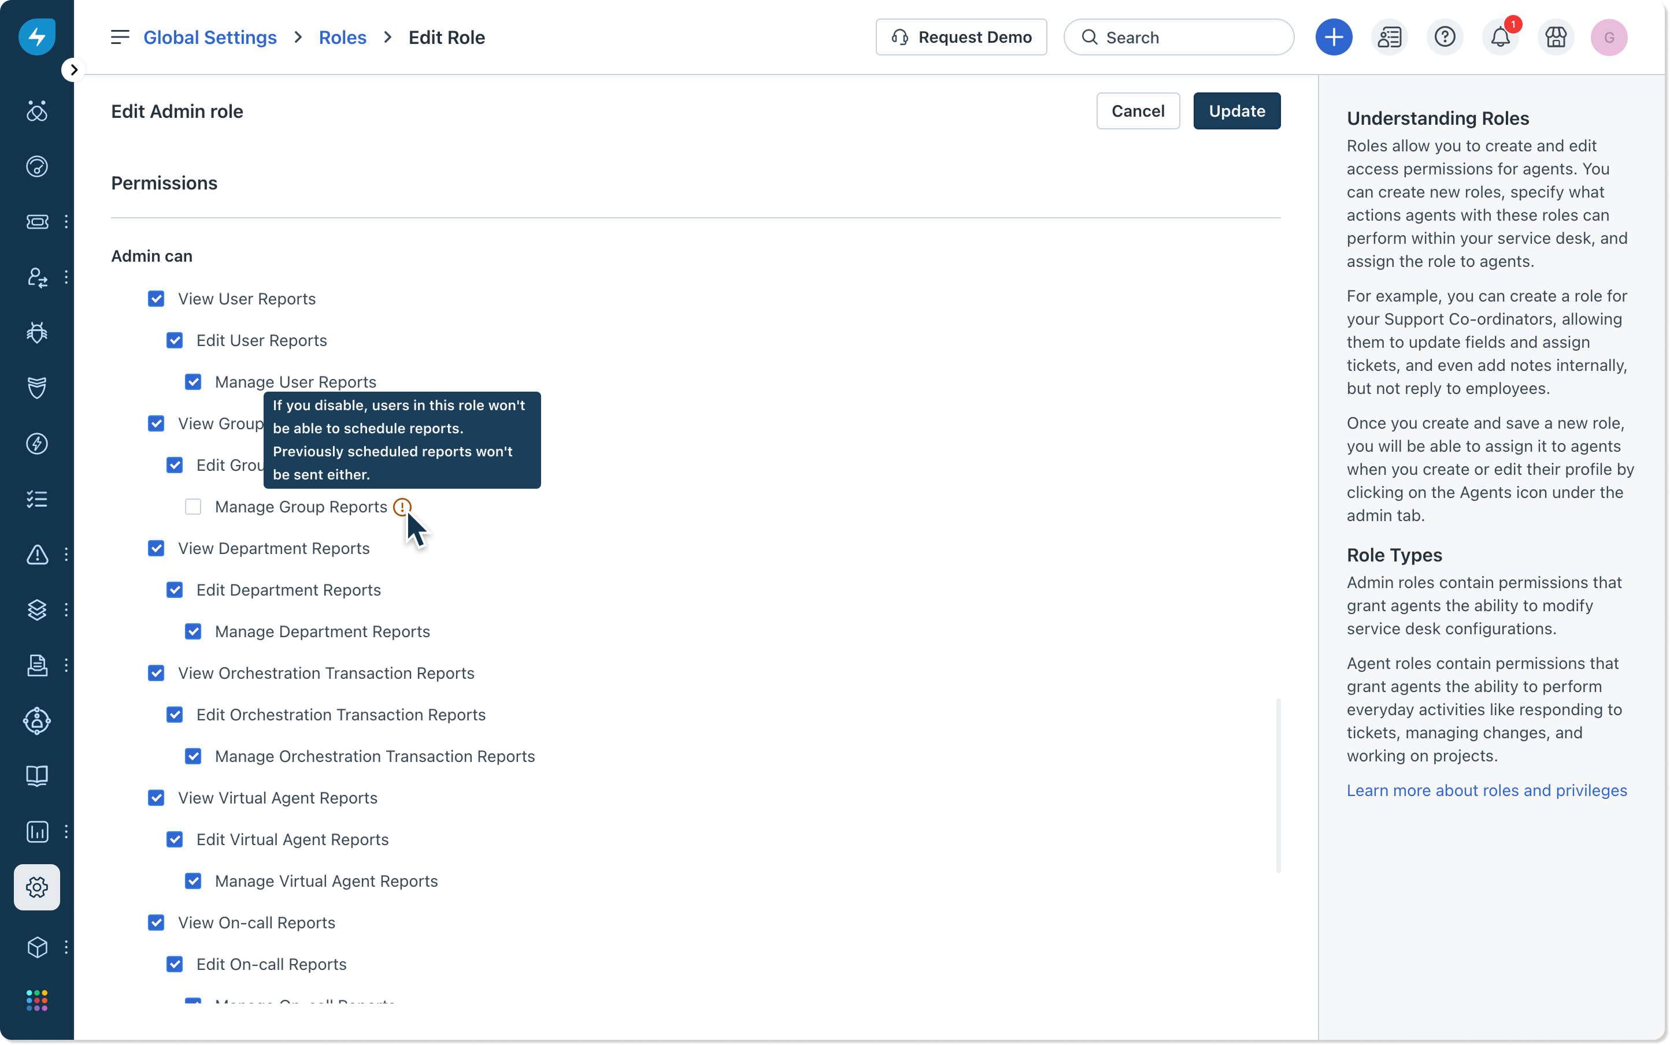This screenshot has width=1670, height=1045.
Task: Open the help question mark icon
Action: click(x=1445, y=38)
